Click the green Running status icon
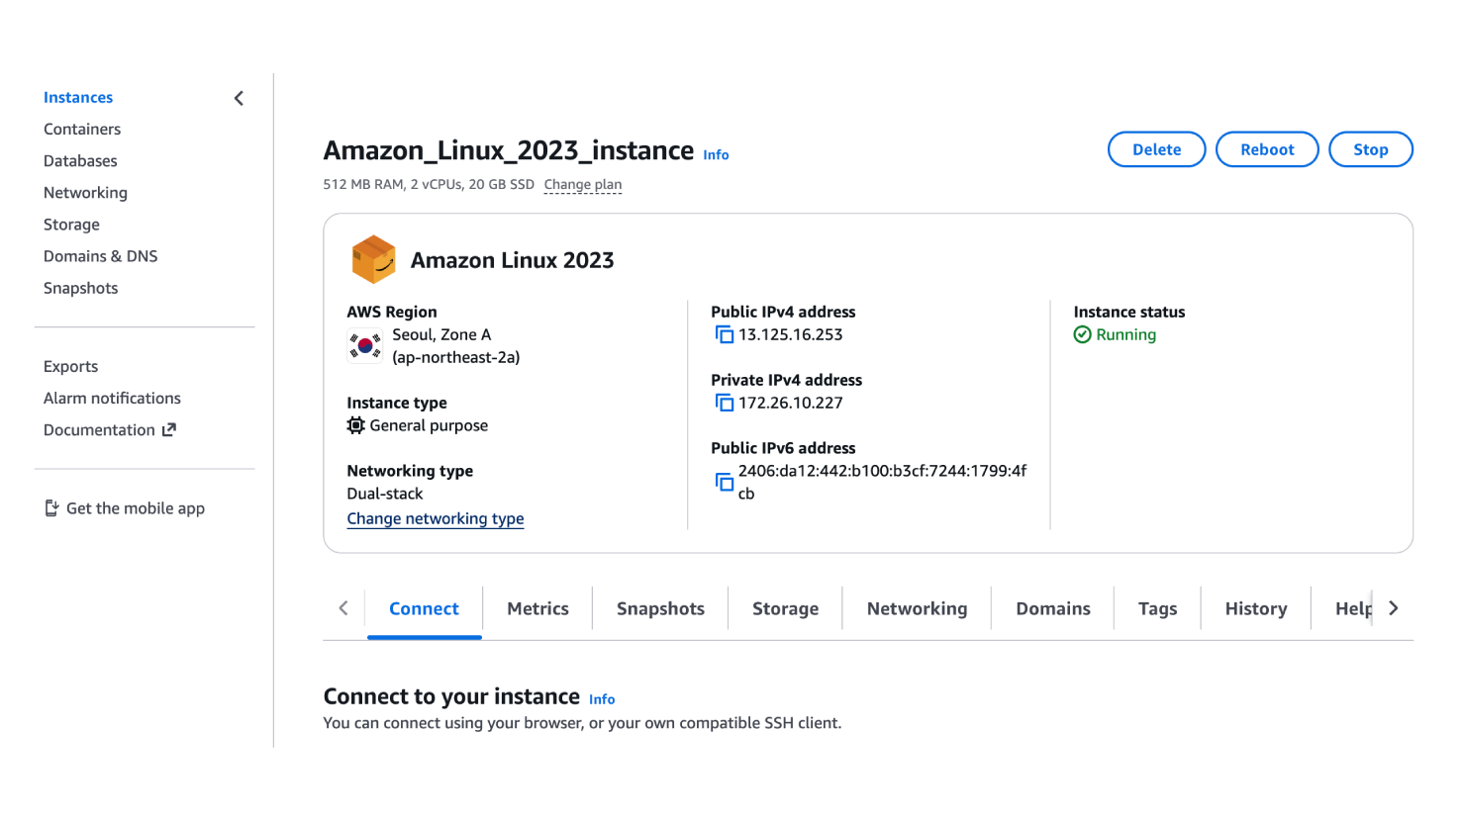The height and width of the screenshot is (821, 1463). pyautogui.click(x=1083, y=335)
